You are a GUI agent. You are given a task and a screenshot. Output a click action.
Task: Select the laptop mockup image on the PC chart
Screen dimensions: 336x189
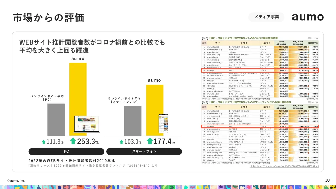pos(87,124)
